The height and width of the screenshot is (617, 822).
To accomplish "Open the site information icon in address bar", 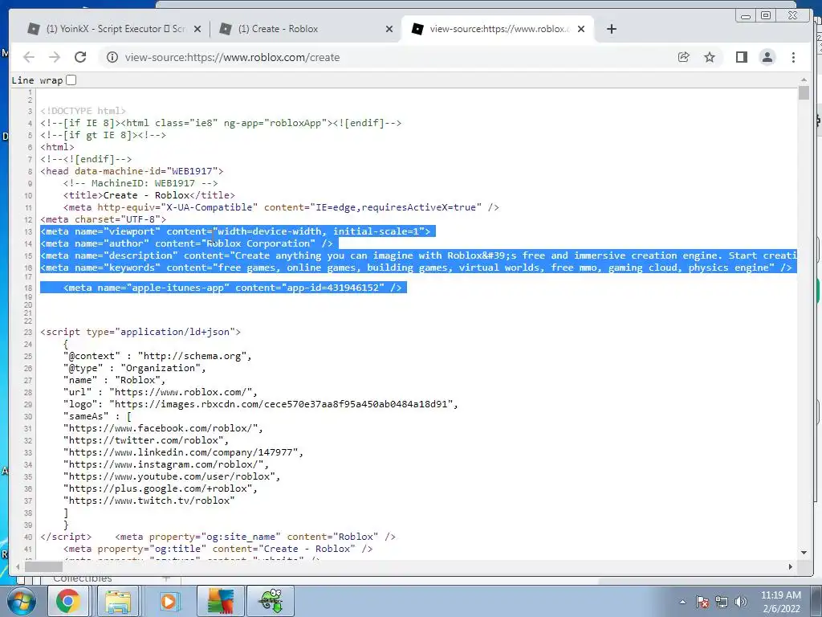I will click(x=112, y=57).
